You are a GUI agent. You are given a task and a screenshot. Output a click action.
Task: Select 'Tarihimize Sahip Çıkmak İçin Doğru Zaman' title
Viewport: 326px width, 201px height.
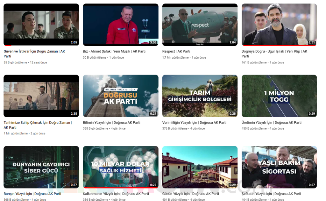coord(38,123)
